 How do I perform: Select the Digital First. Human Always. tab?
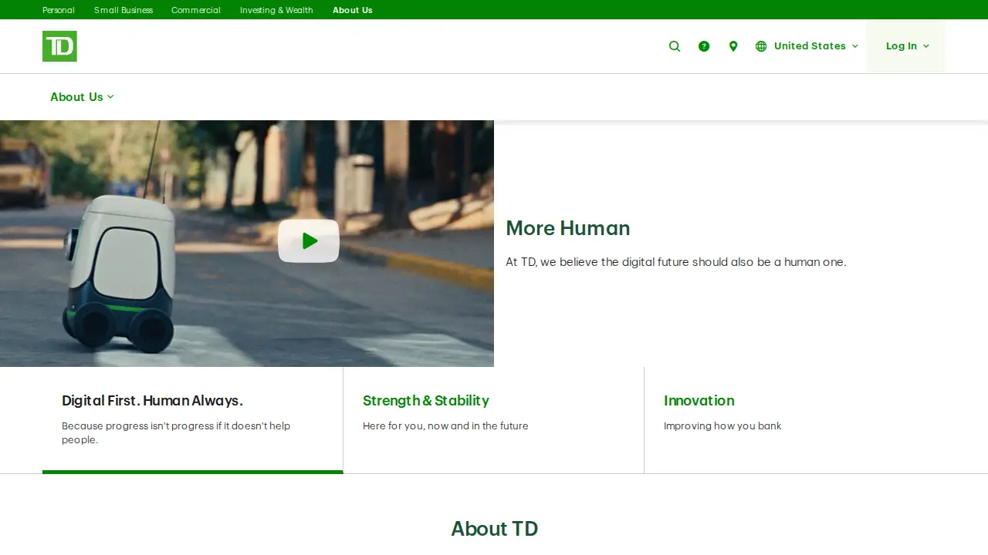(193, 420)
